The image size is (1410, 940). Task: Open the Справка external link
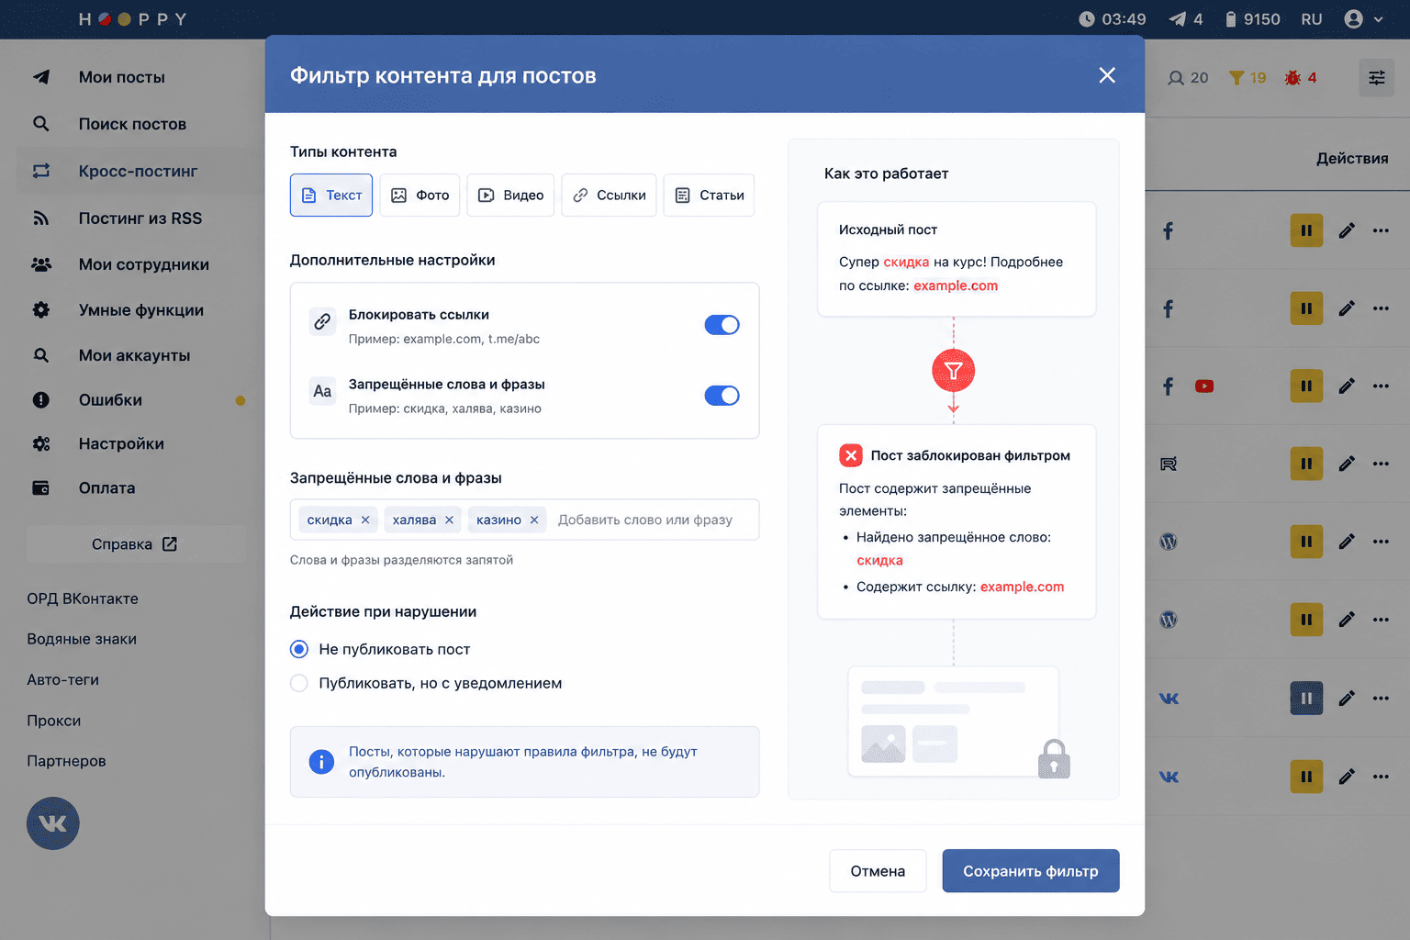pyautogui.click(x=135, y=544)
